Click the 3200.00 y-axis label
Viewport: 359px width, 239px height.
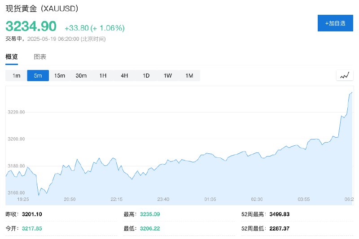(16, 139)
